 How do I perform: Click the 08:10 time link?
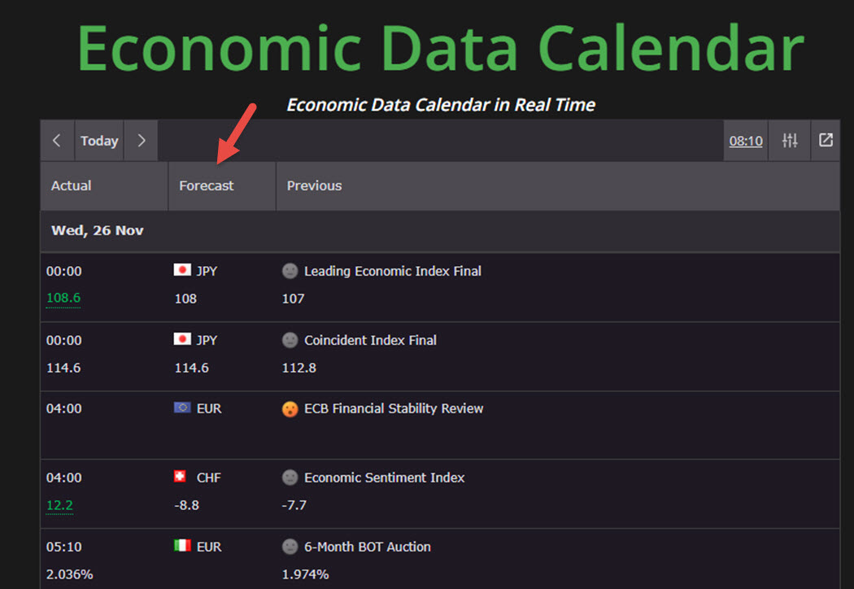[x=746, y=141]
